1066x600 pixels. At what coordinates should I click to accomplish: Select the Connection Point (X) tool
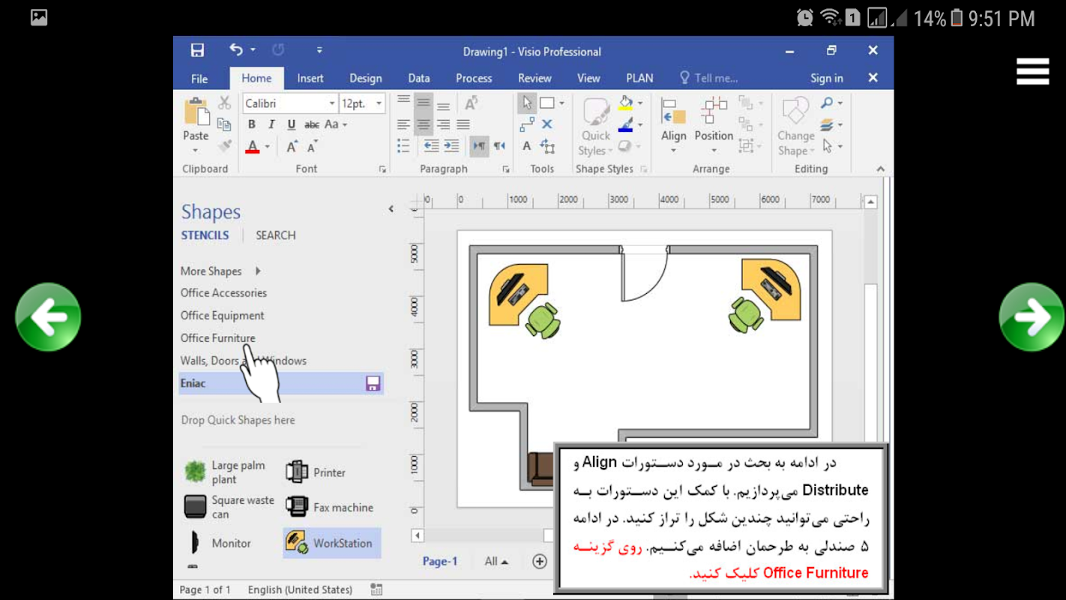547,124
